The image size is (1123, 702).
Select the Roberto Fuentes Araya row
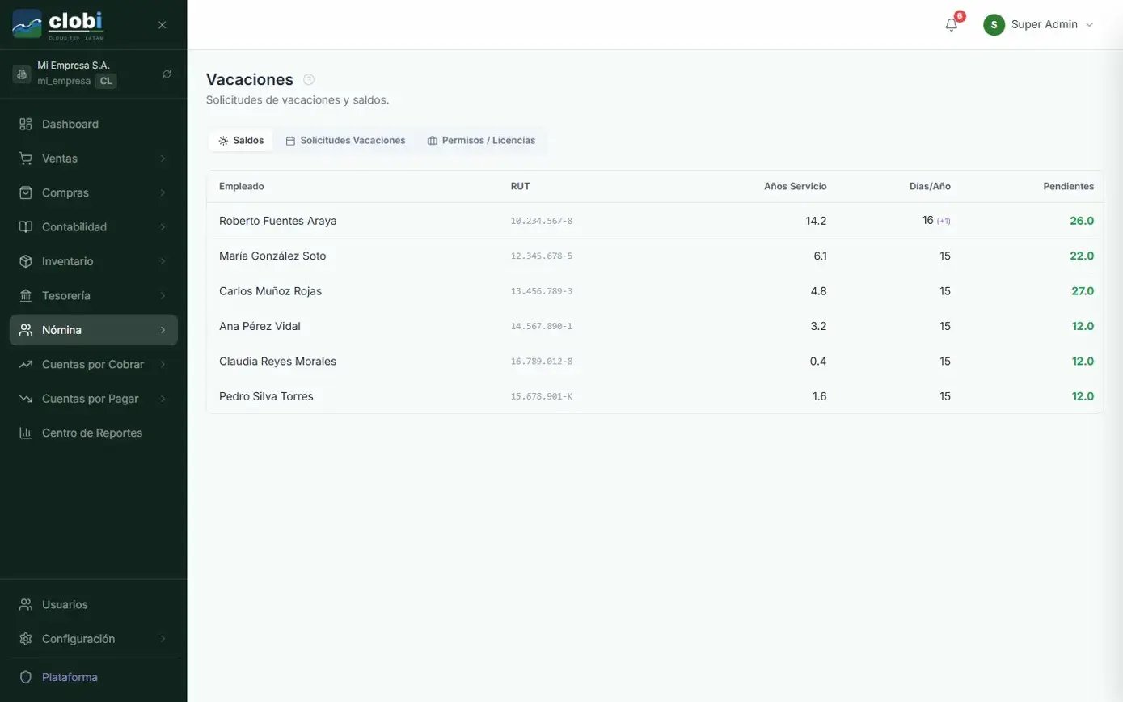(x=277, y=221)
